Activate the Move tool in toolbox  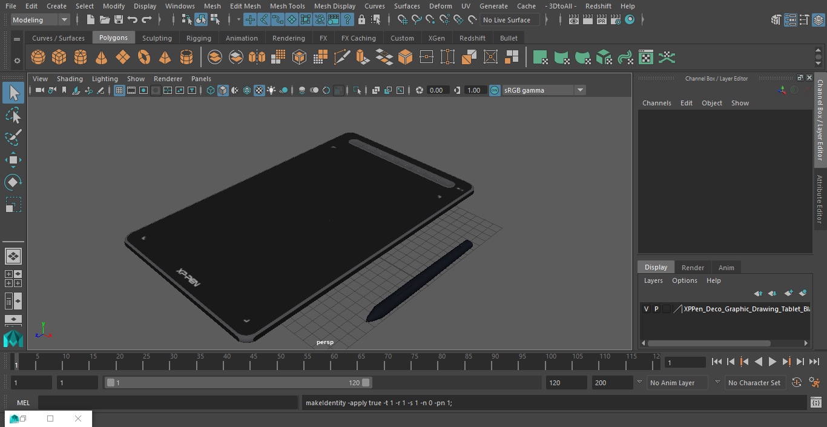point(13,160)
